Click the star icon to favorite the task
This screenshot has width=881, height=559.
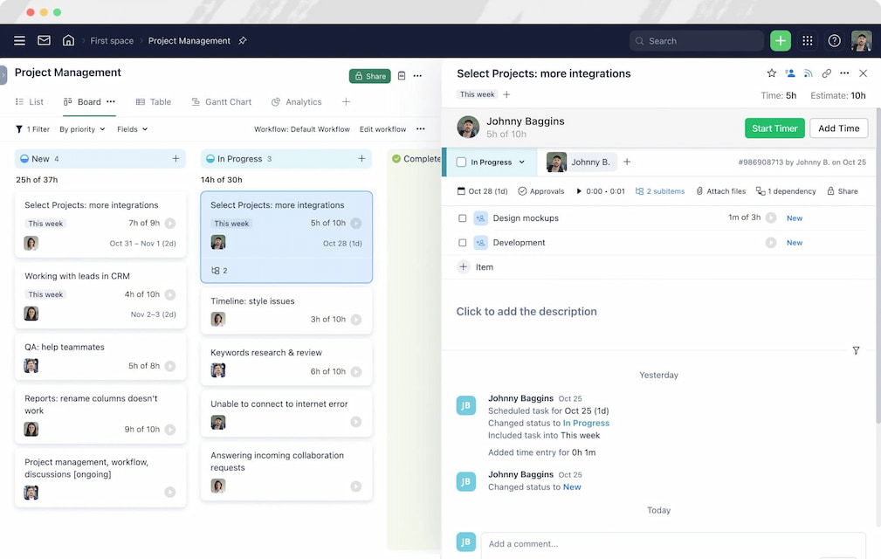tap(771, 73)
